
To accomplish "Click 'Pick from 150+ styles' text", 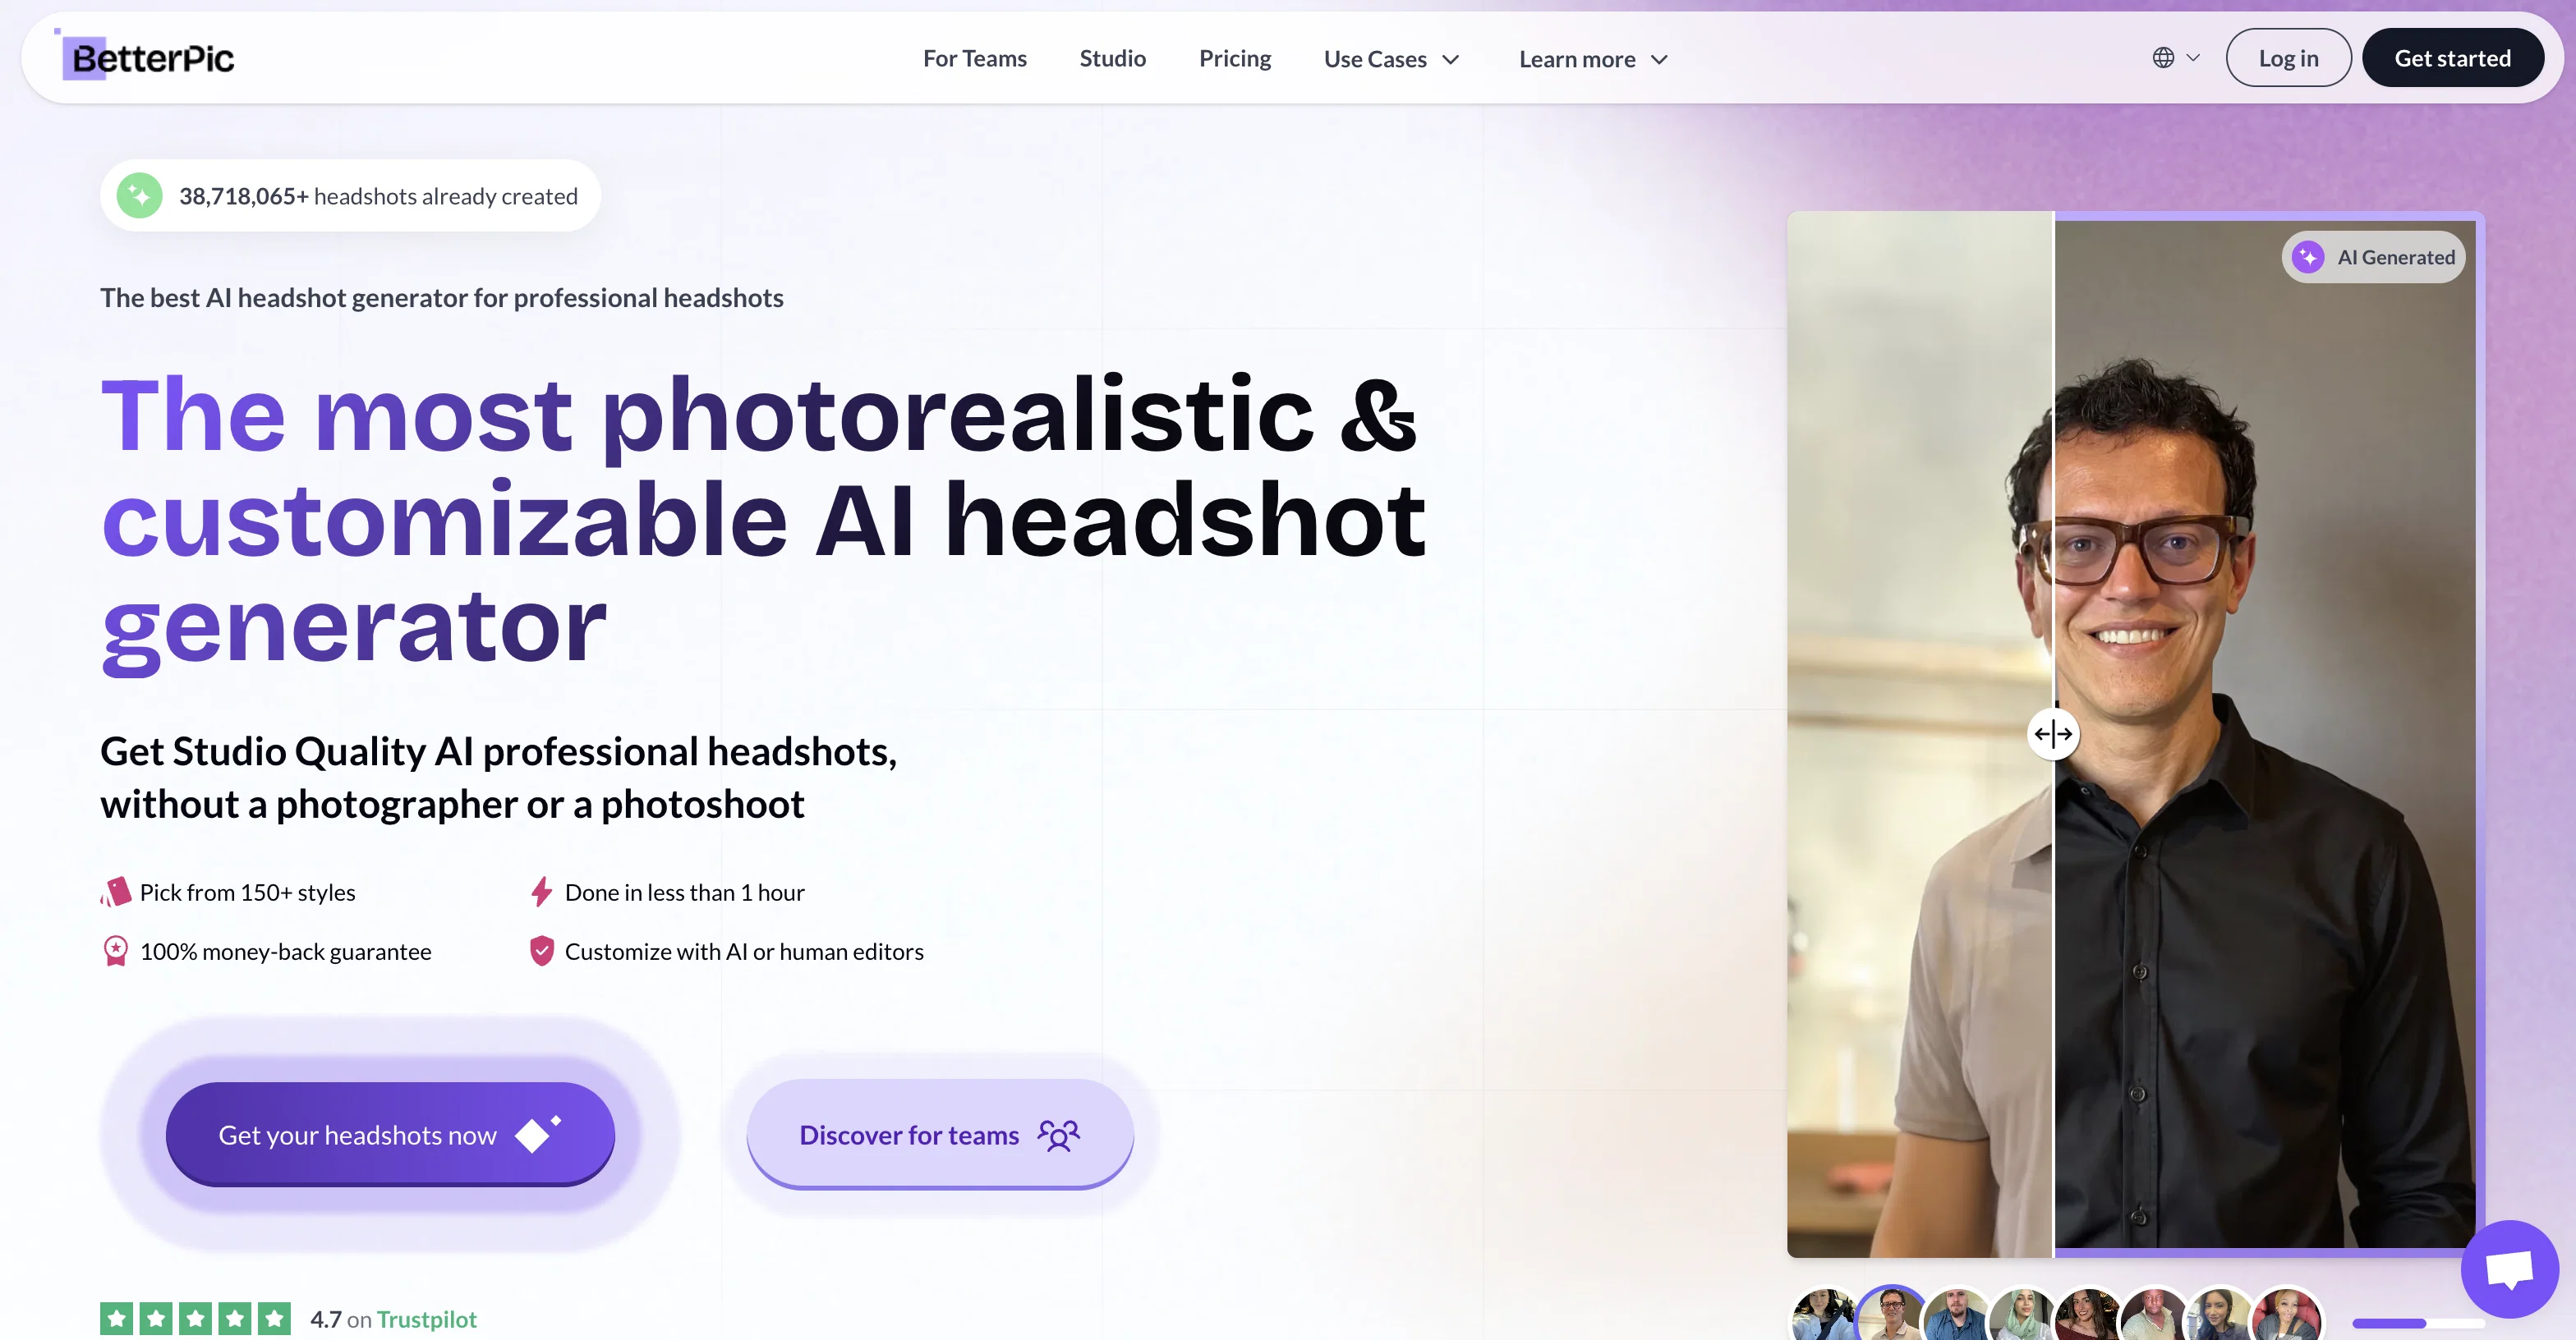I will coord(247,893).
